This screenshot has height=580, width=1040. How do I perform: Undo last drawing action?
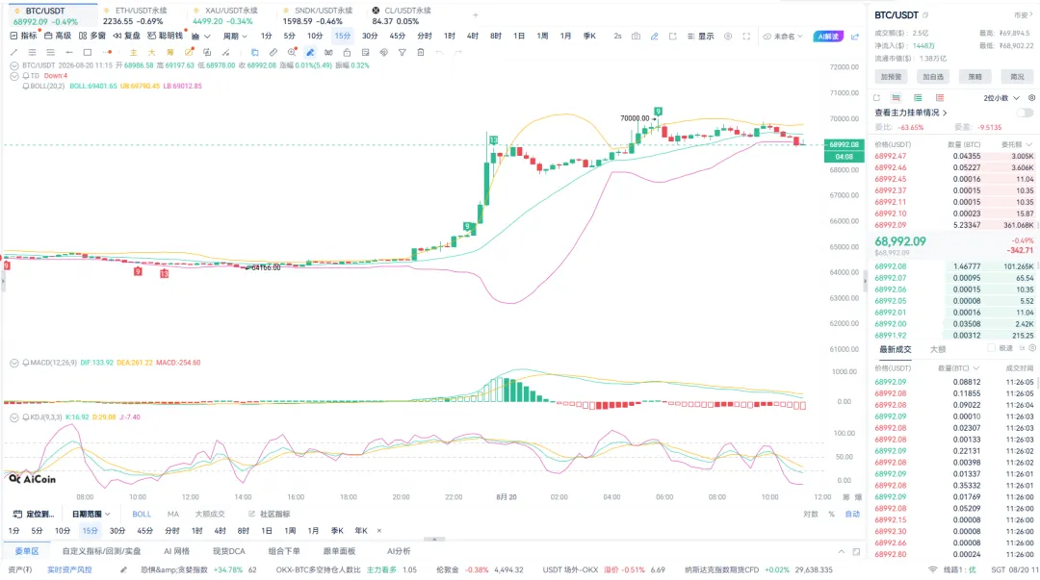439,52
